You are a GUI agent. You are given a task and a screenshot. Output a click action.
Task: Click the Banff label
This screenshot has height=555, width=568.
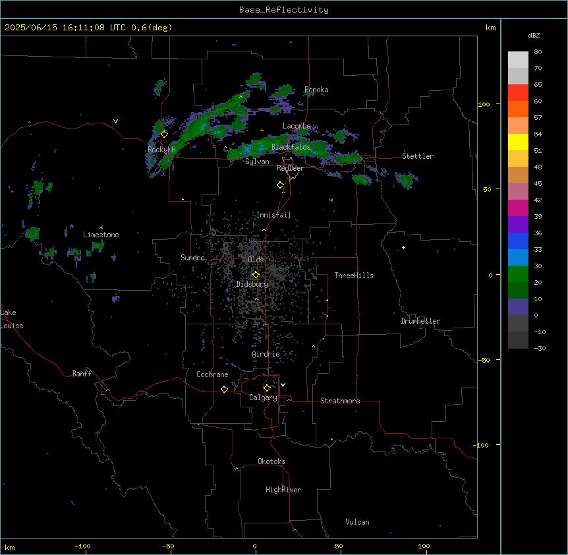tap(82, 374)
